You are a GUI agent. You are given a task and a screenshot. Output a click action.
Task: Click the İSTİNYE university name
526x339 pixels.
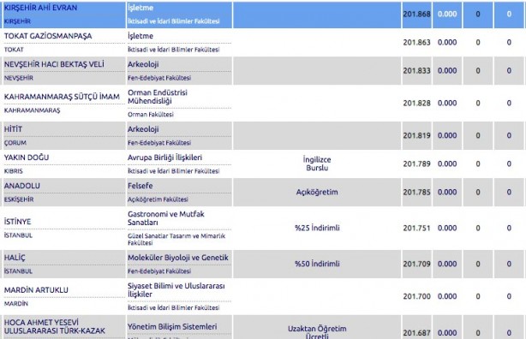(17, 222)
